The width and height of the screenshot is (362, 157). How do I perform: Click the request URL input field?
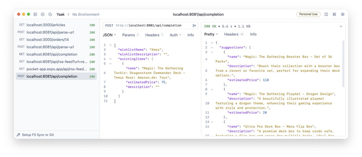tap(153, 26)
